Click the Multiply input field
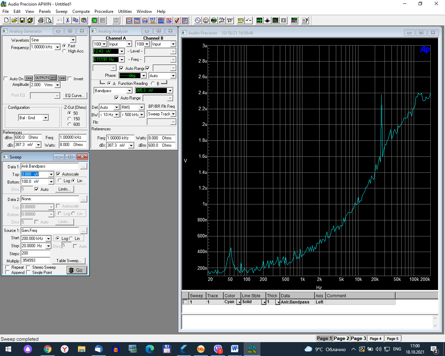 coord(35,260)
